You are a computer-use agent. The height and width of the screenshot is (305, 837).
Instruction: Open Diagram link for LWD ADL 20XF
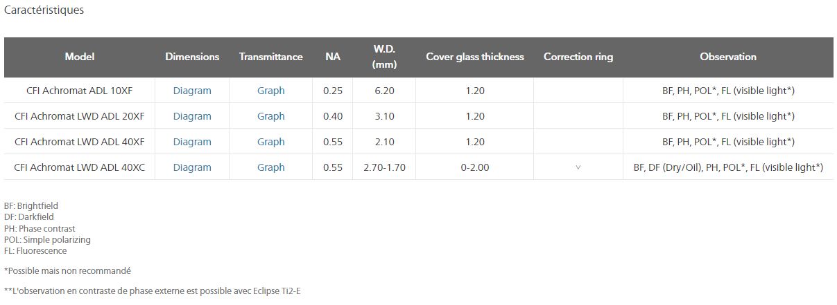[x=192, y=116]
